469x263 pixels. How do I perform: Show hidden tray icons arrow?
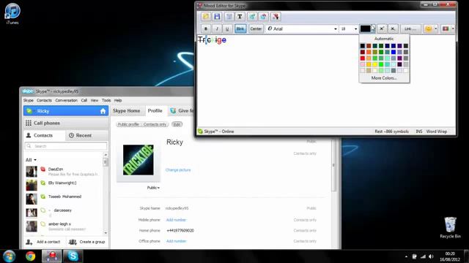(406, 256)
